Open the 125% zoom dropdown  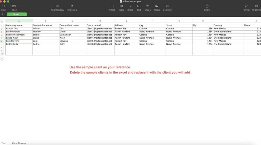15,6
